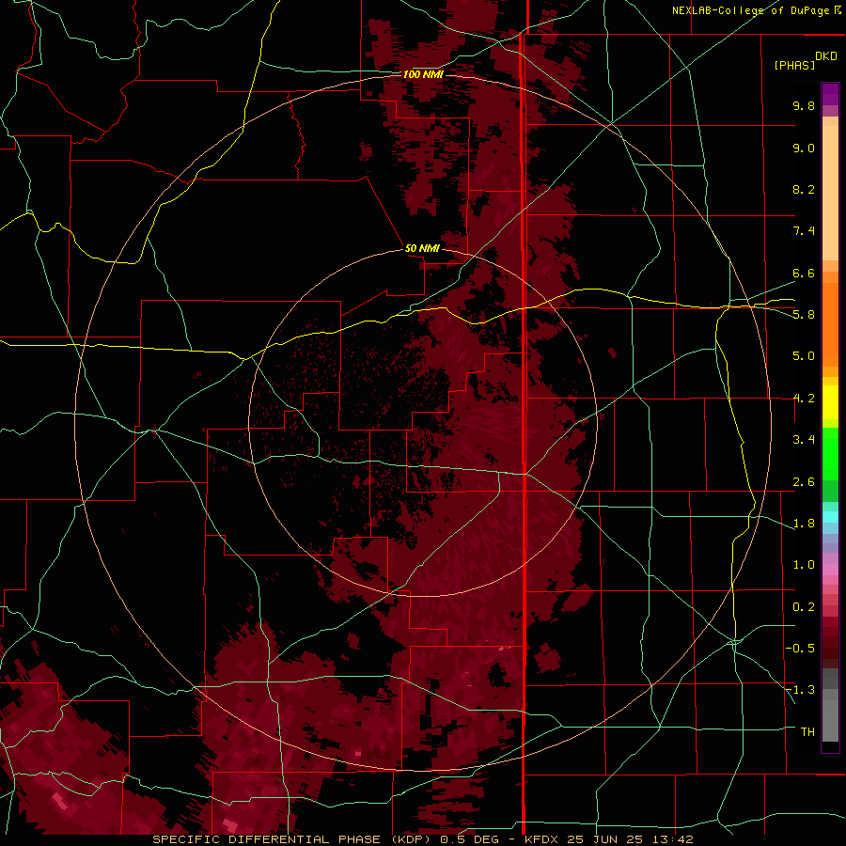
Task: Click the orange segment of color bar
Action: click(830, 323)
